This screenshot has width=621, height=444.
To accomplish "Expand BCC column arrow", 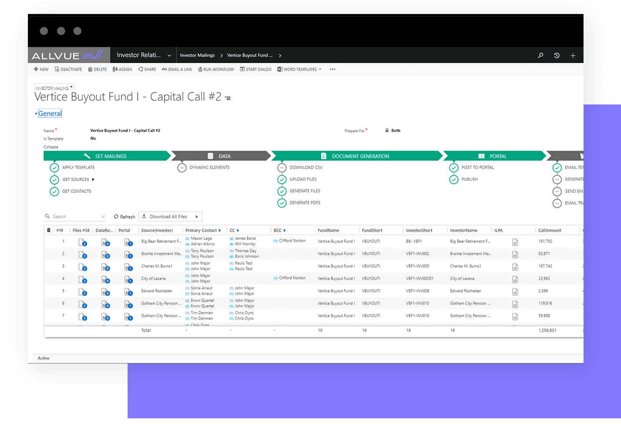I will pos(285,230).
